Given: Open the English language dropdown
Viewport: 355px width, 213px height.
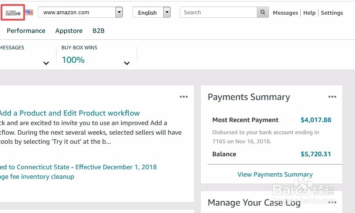Looking at the screenshot, I should [166, 13].
